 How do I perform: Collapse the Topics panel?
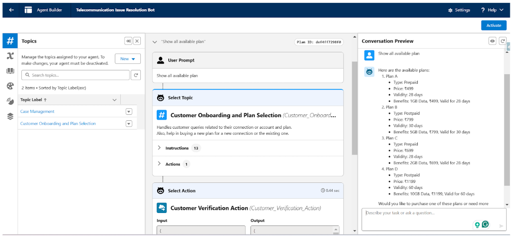128,41
